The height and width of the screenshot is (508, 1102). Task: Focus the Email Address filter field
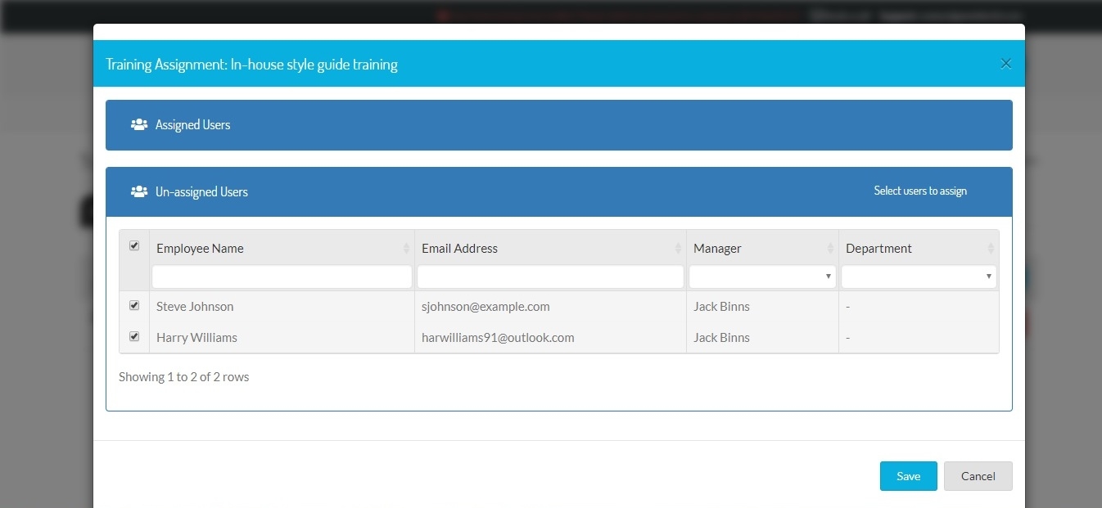tap(550, 276)
